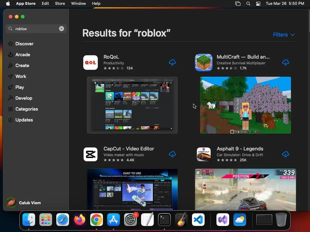
Task: Launch Safari from the Dock
Action: coord(63,220)
